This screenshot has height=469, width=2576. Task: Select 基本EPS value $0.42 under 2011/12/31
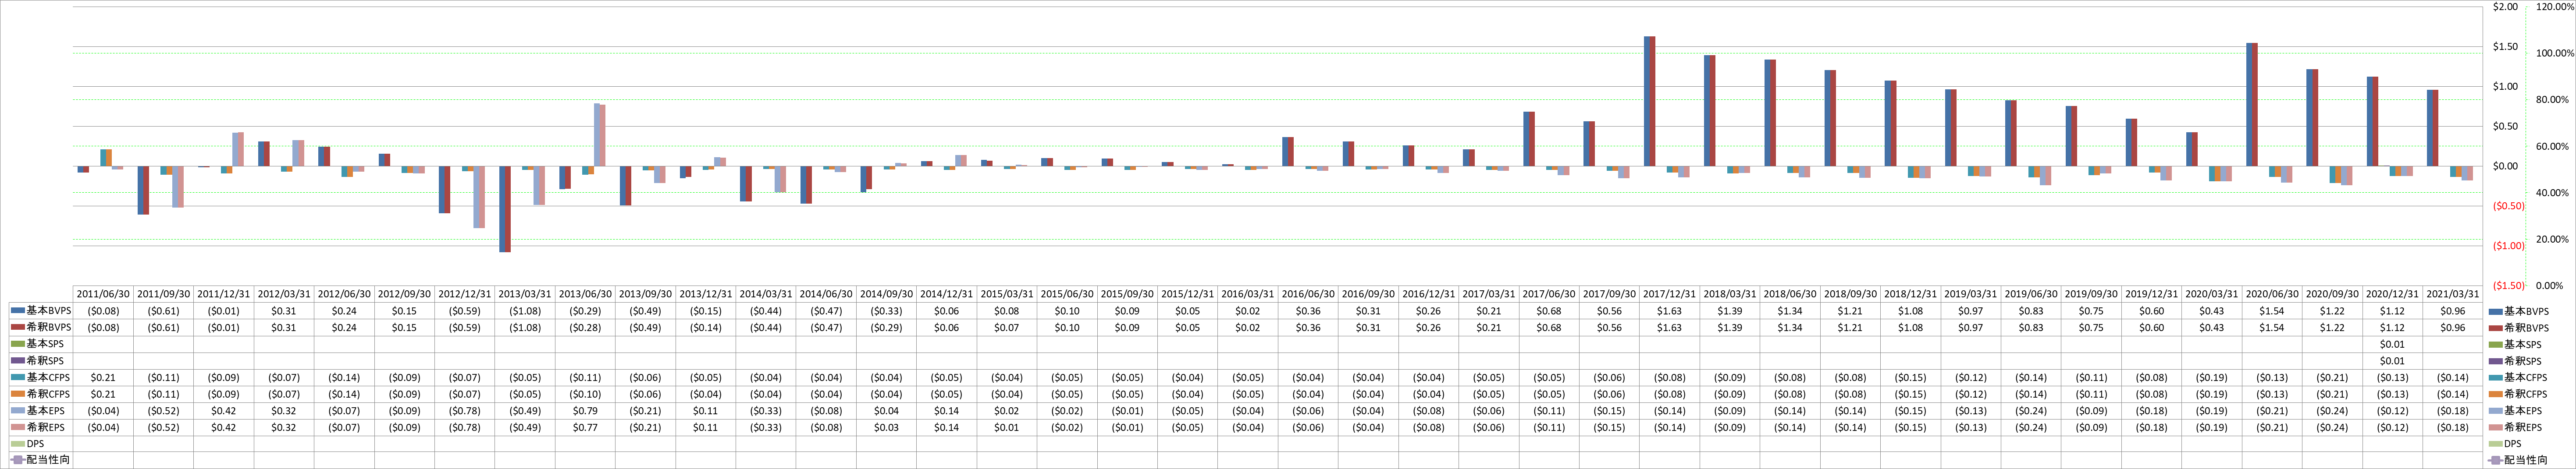224,410
